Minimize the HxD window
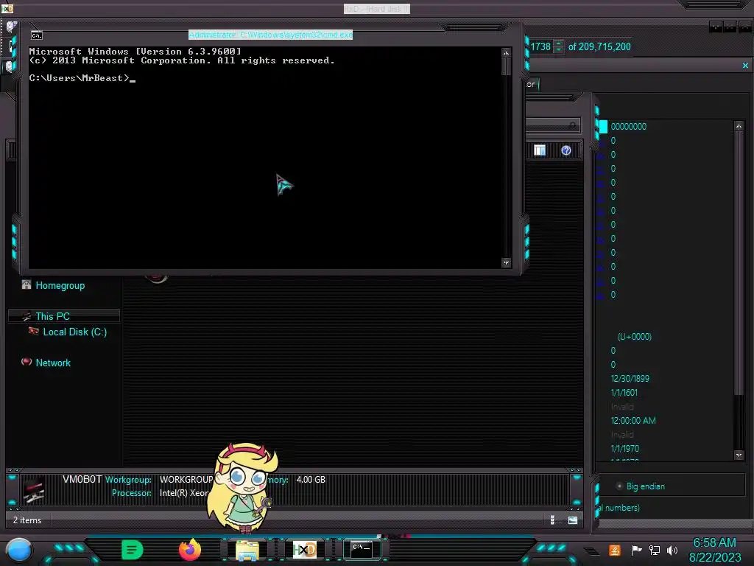Image resolution: width=754 pixels, height=566 pixels. coord(716,27)
